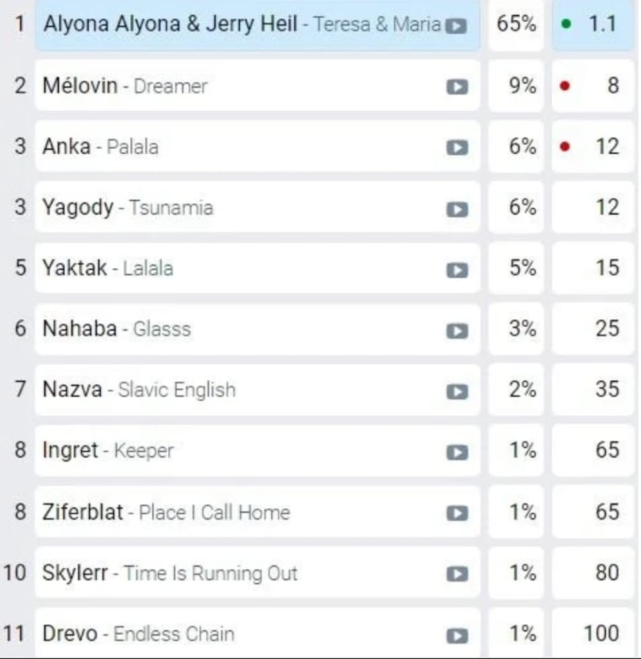Play the Yagody Tsunamia video
This screenshot has height=659, width=641.
(457, 209)
